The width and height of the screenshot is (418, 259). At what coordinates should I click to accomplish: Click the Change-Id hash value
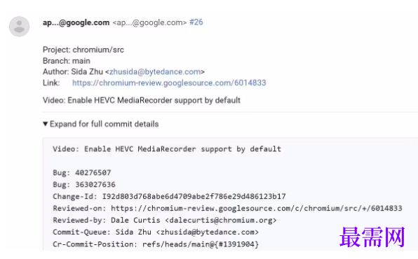pos(194,197)
